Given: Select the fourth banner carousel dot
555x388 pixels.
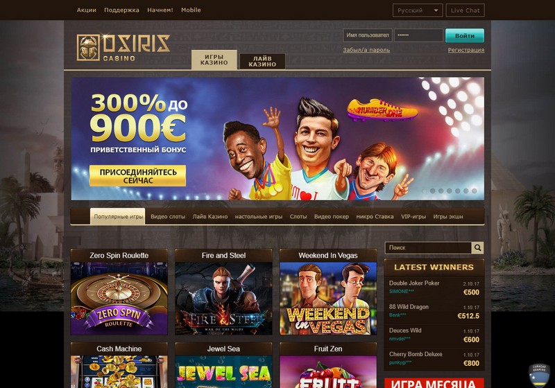Looking at the screenshot, I should 449,191.
